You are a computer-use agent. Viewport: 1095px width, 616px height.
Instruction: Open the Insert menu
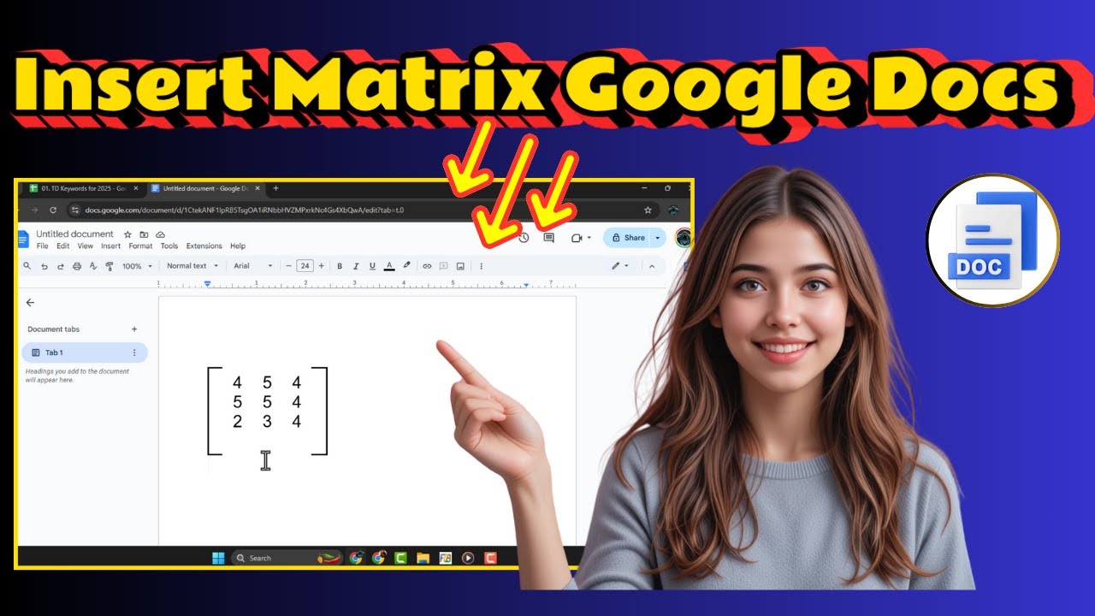coord(111,246)
